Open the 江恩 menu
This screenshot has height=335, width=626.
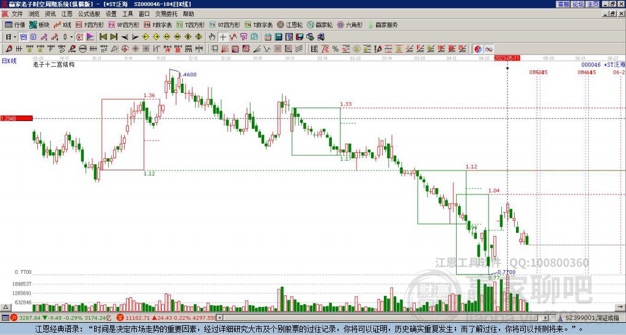tap(67, 14)
